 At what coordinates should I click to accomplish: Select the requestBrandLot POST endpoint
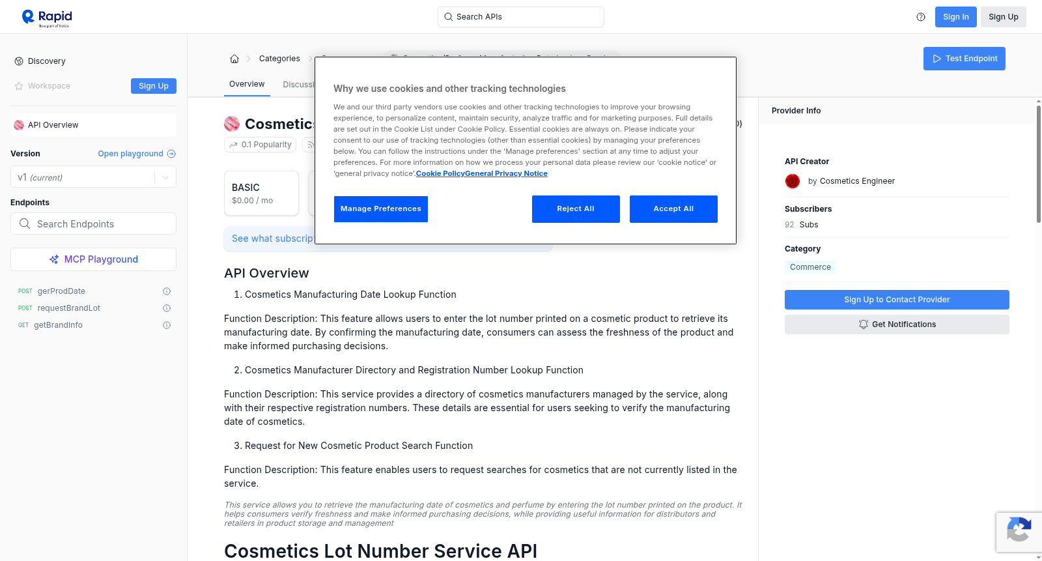[x=69, y=308]
